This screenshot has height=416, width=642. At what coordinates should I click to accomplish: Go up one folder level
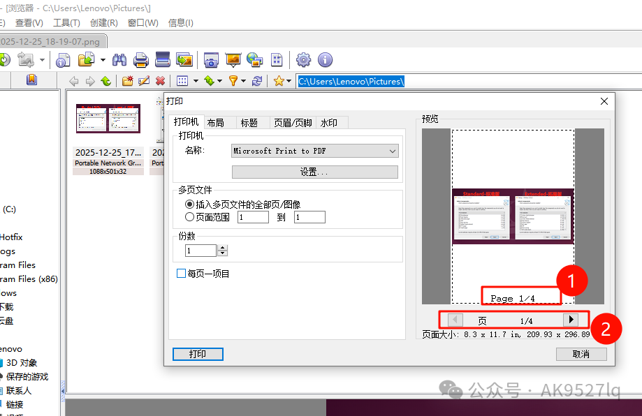105,81
